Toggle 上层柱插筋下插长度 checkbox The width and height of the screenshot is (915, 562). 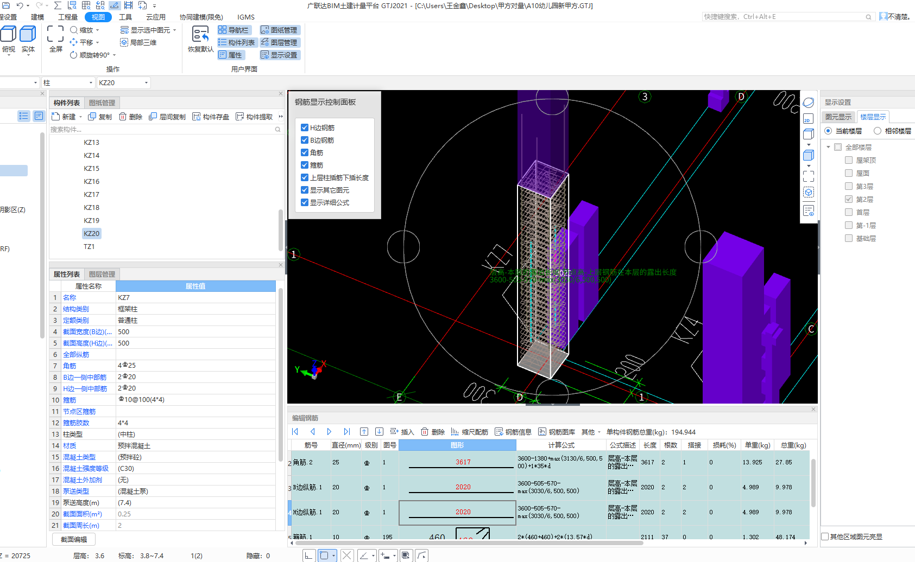[x=305, y=177]
